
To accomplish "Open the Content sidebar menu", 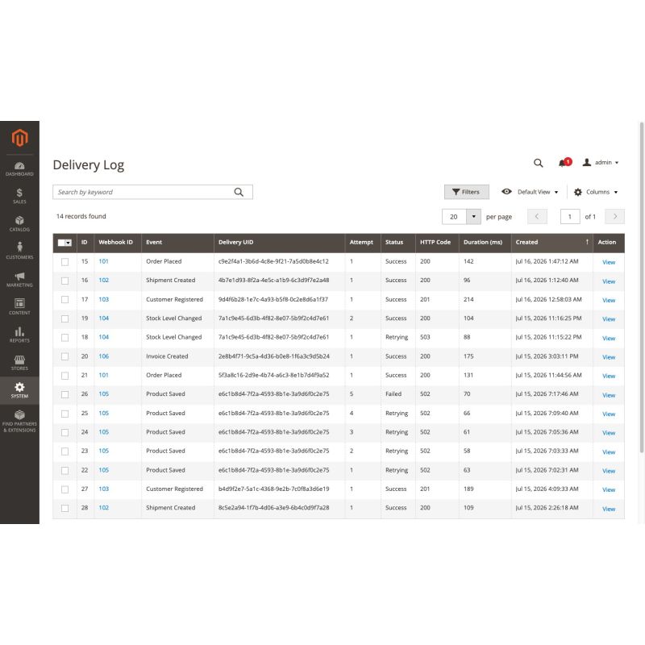I will (x=19, y=307).
